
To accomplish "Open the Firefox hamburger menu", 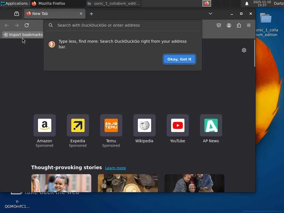I will (249, 25).
